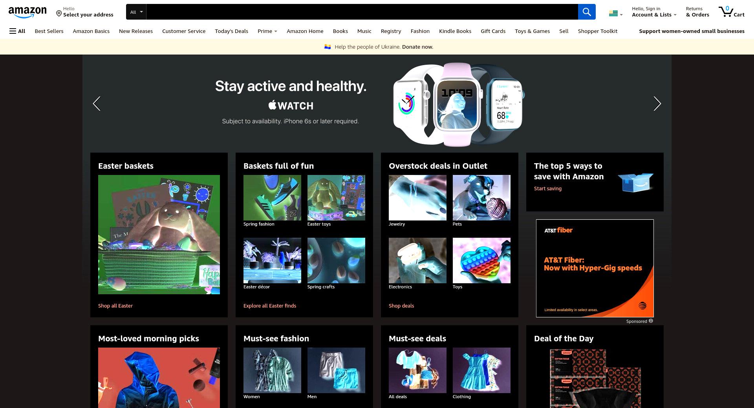Open the All deals thumbnail
This screenshot has width=754, height=408.
coord(417,370)
